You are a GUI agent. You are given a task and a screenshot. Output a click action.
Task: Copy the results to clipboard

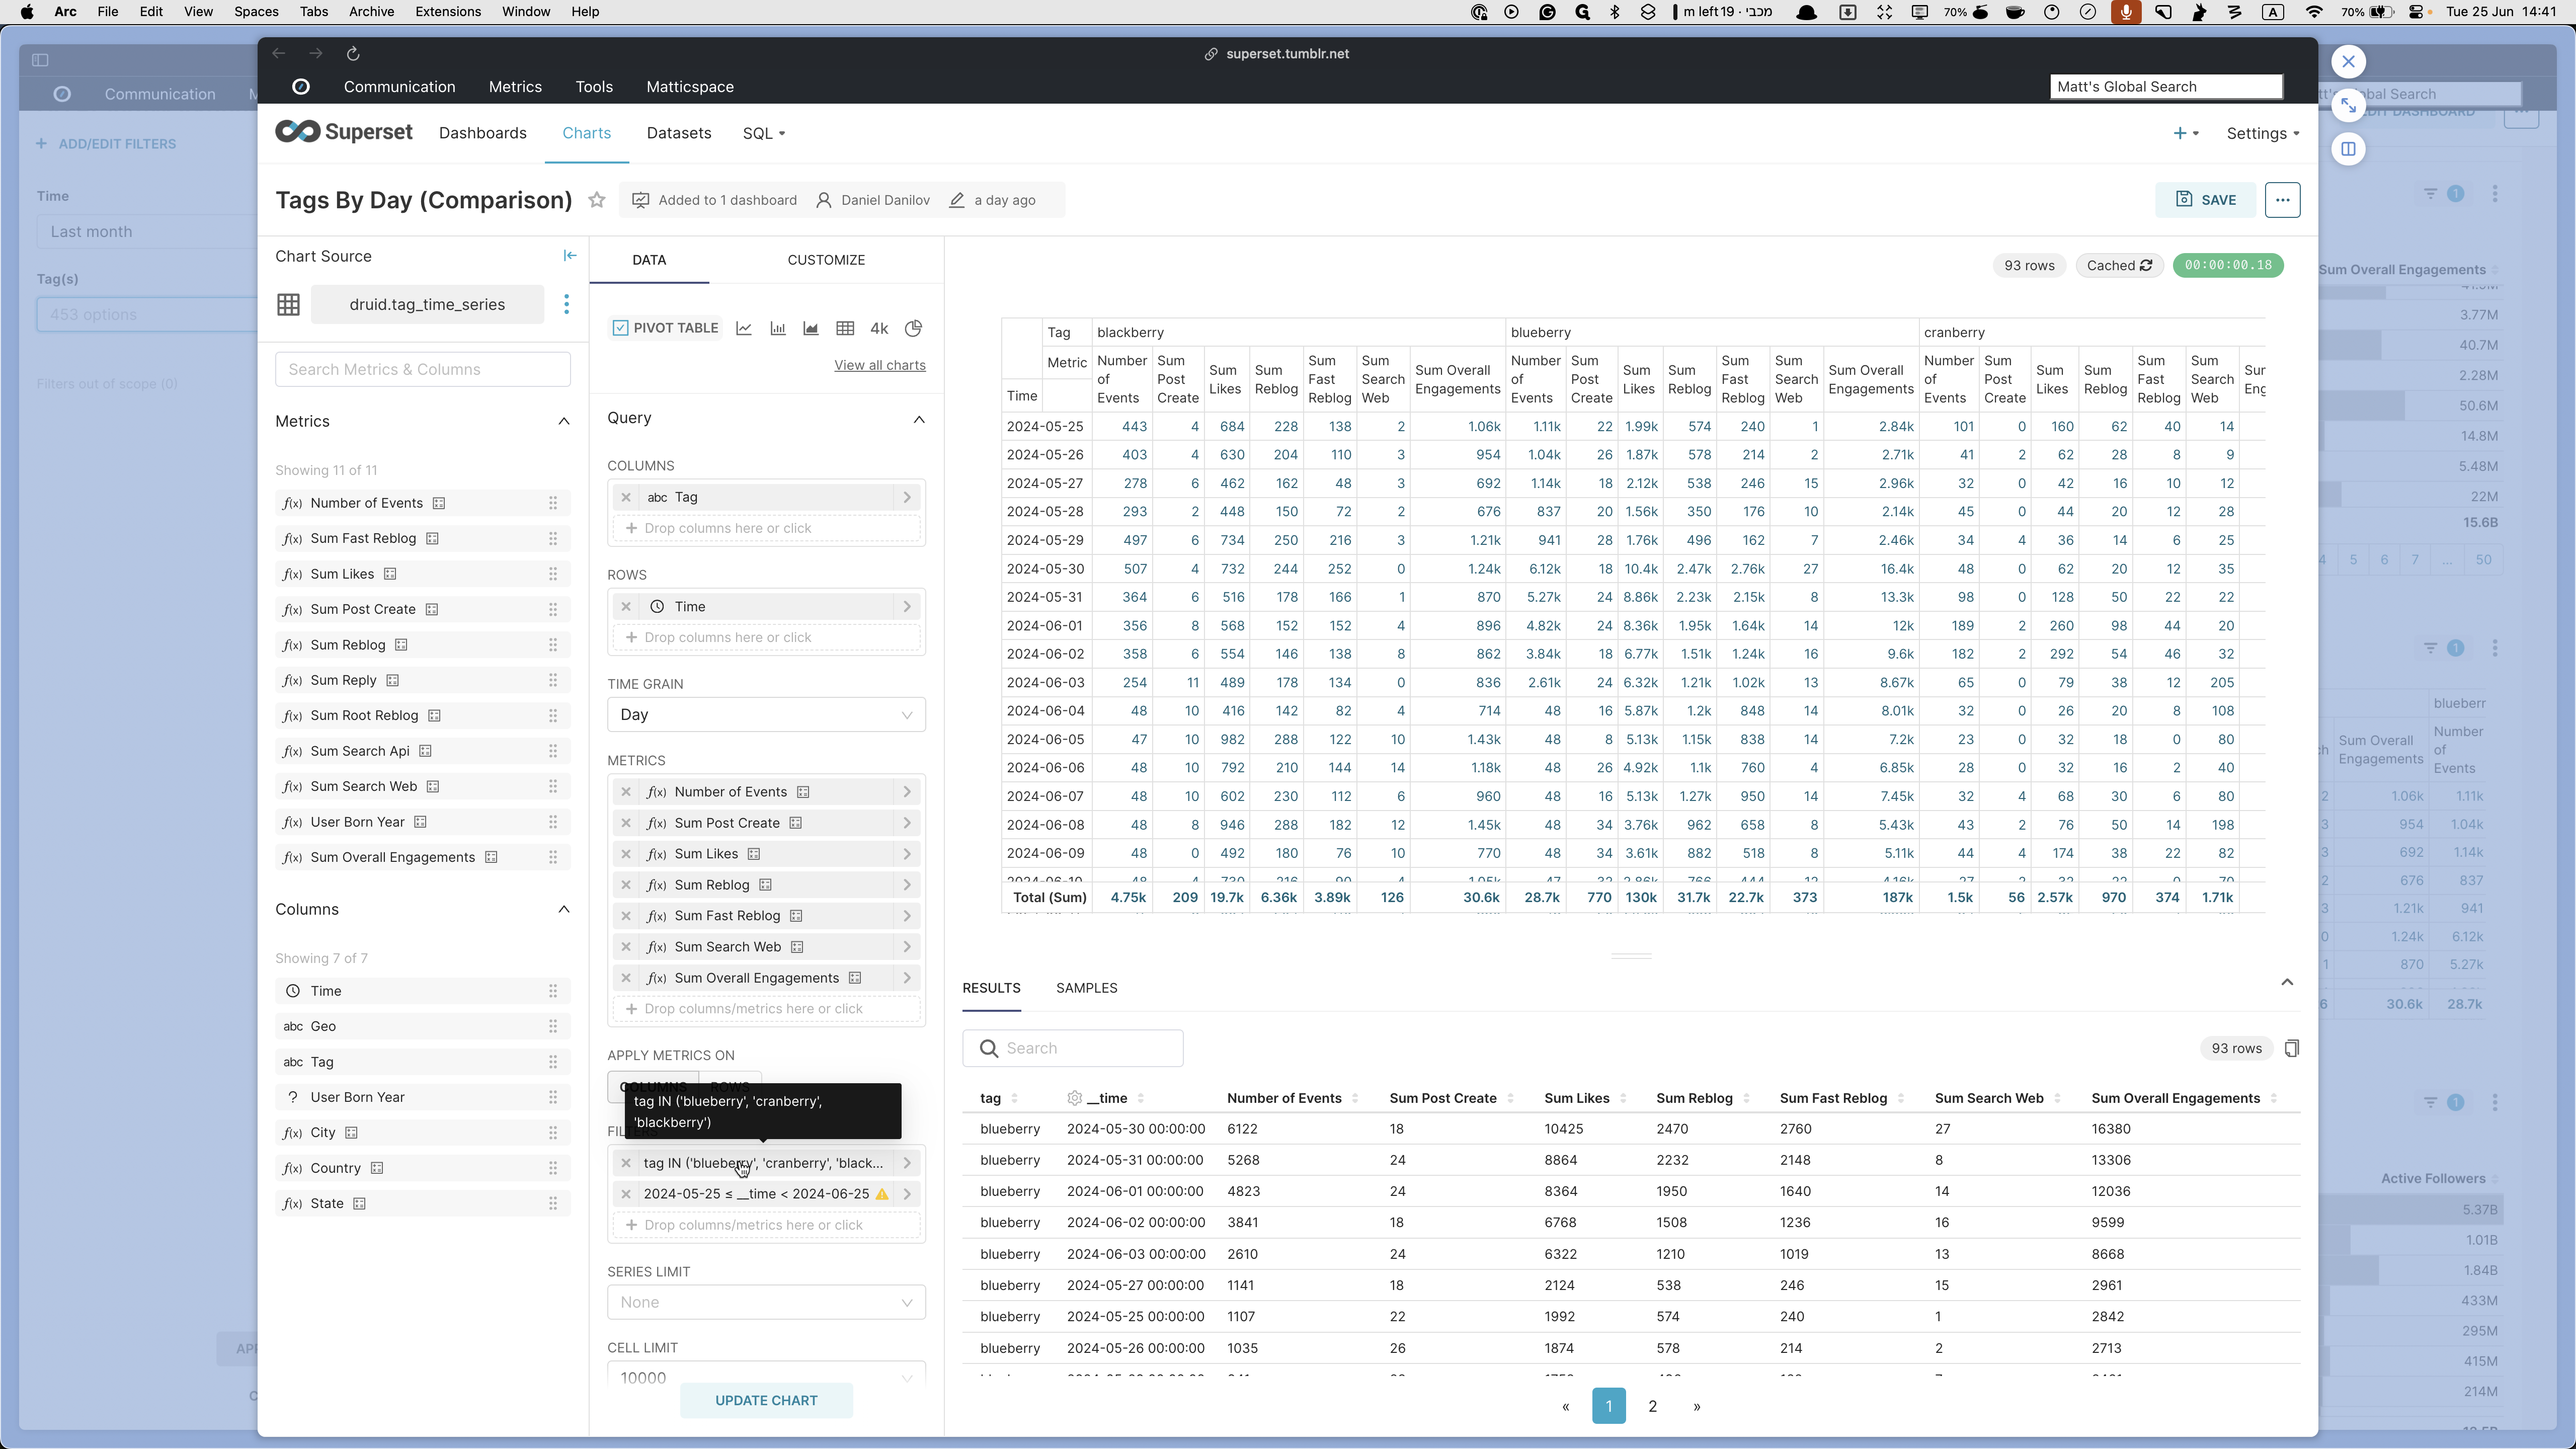2292,1048
